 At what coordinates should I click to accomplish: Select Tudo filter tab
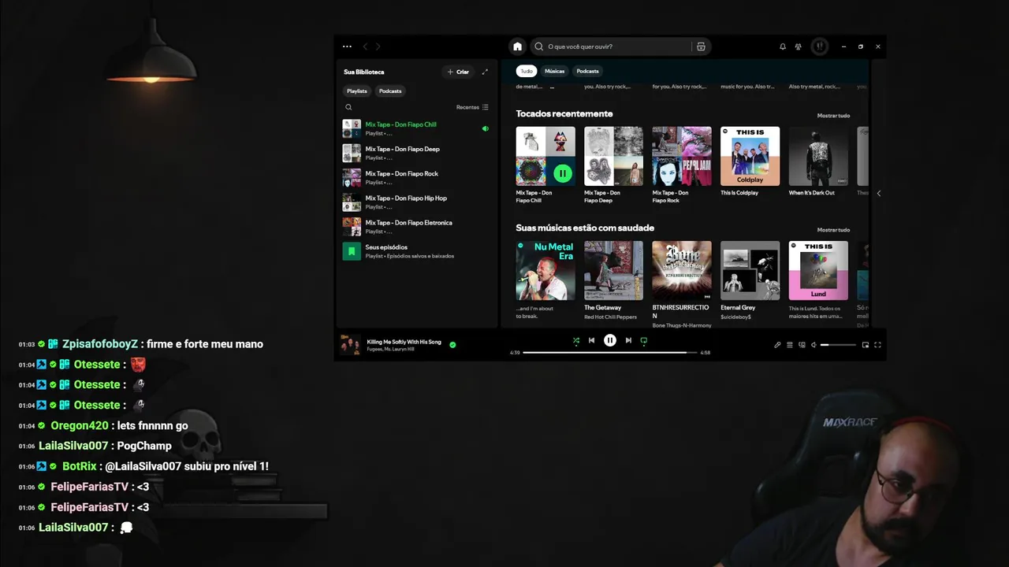coord(526,71)
